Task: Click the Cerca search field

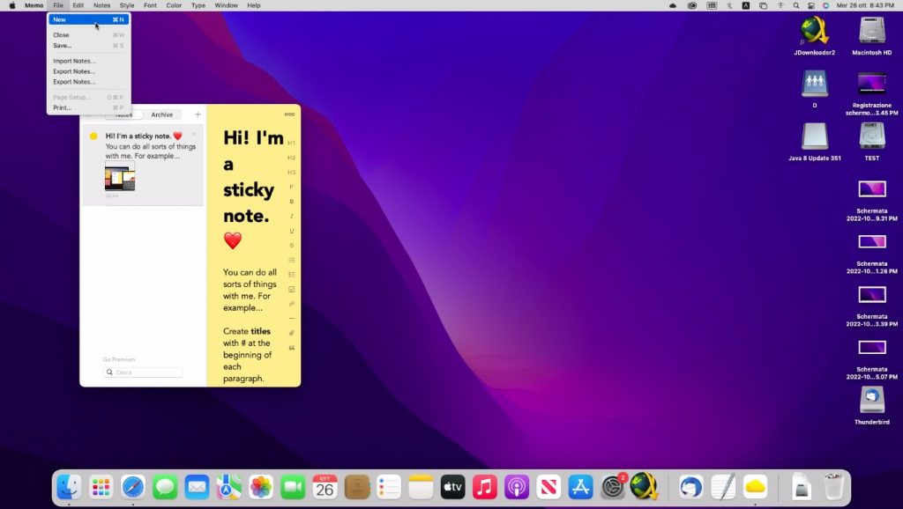Action: [x=143, y=373]
